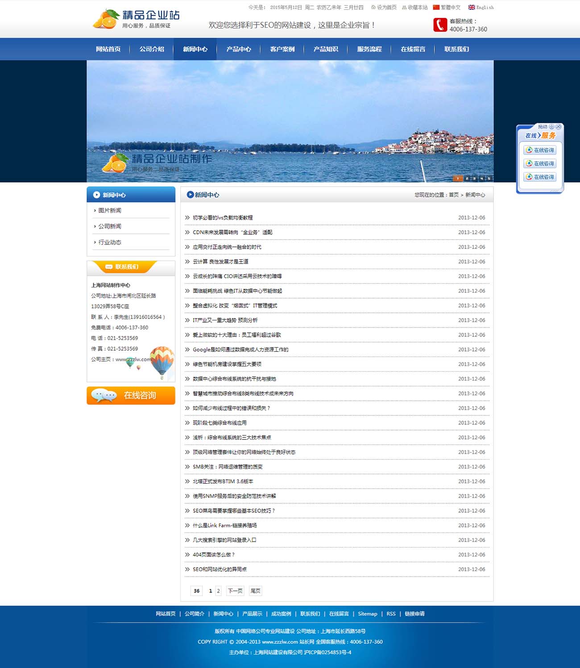
Task: Open 联系我们 in the top navigation bar
Action: click(x=456, y=49)
